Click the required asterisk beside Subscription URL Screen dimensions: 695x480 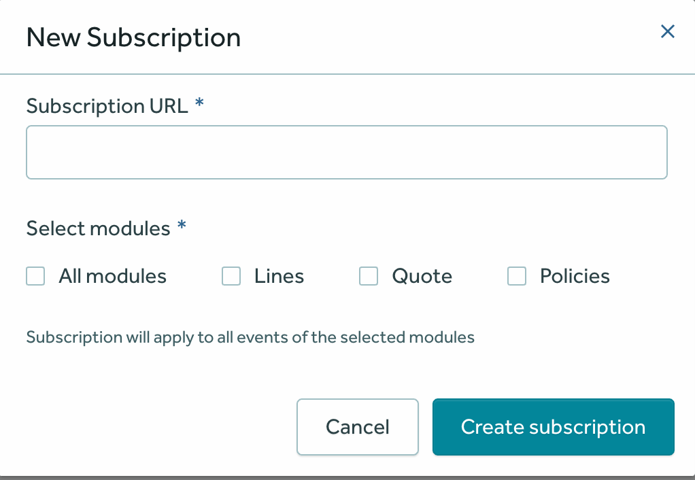pyautogui.click(x=199, y=103)
